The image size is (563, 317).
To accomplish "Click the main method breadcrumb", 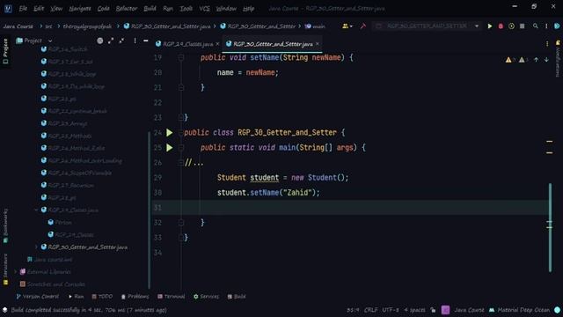I will click(x=315, y=26).
